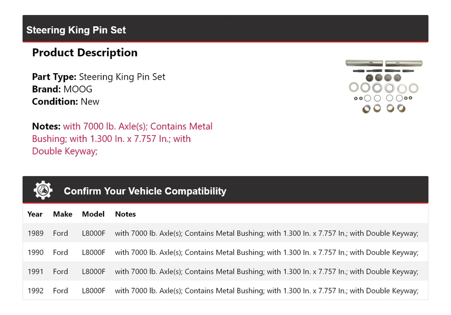Open the king pin set product thumbnail
Image resolution: width=451 pixels, height=315 pixels.
(383, 86)
